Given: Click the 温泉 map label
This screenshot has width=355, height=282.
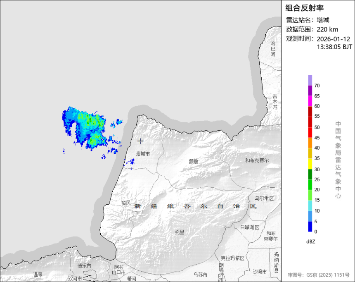Looking at the screenshot, I should tap(38, 275).
